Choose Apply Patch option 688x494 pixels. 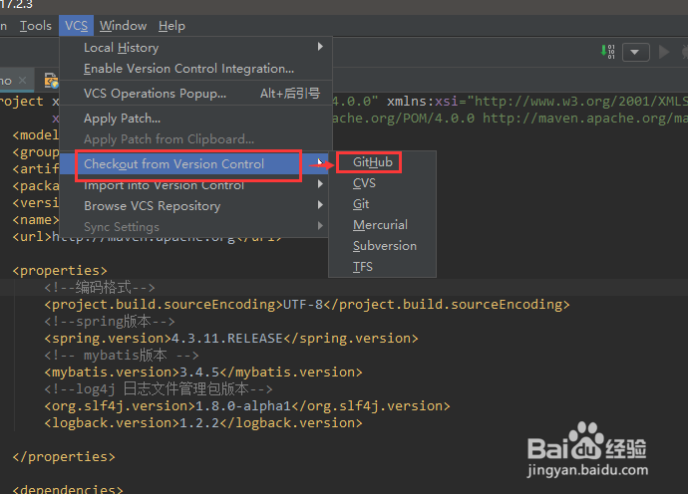click(x=195, y=119)
